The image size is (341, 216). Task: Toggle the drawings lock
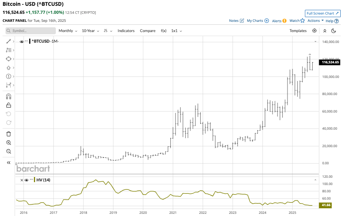8,105
